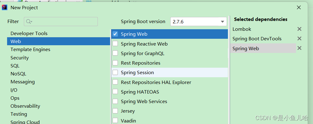Open the I/O category
The height and width of the screenshot is (124, 313).
click(x=14, y=90)
